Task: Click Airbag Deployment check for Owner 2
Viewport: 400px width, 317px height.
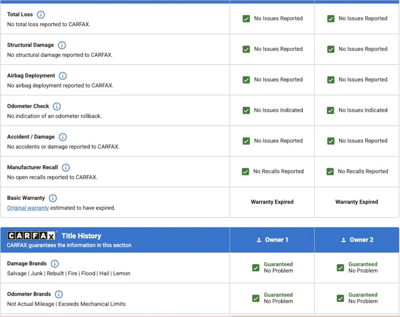Action: (331, 80)
